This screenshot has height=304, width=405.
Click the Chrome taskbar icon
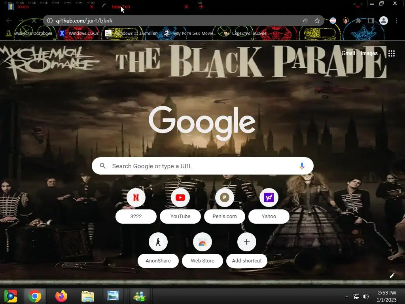point(35,296)
